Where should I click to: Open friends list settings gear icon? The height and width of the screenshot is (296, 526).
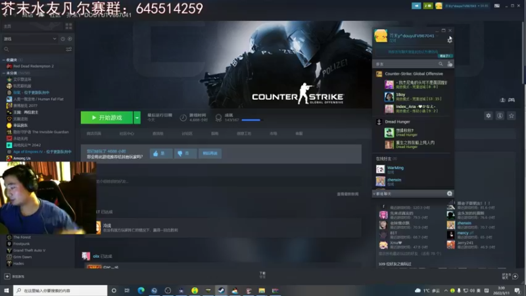click(450, 39)
